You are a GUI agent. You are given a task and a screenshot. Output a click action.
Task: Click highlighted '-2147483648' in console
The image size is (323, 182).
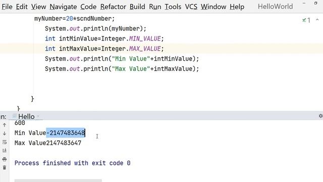[x=66, y=133]
